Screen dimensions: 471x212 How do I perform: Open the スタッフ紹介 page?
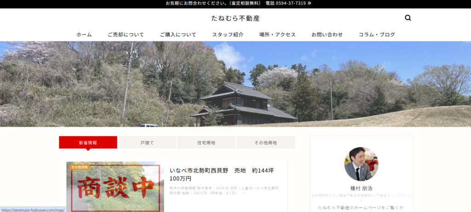(x=228, y=34)
